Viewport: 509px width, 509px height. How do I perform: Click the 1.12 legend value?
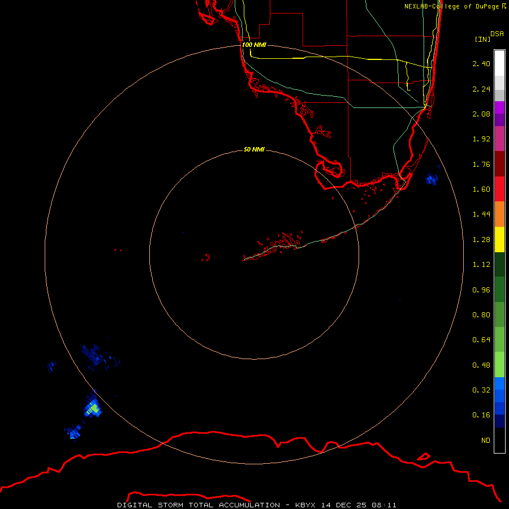[x=481, y=265]
